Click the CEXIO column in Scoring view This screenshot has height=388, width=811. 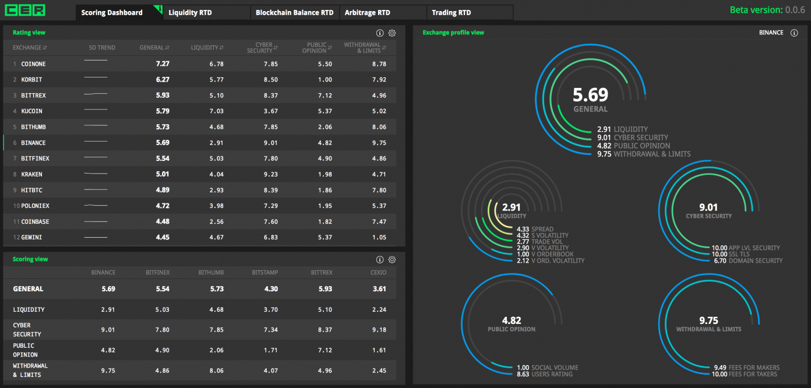pyautogui.click(x=379, y=273)
